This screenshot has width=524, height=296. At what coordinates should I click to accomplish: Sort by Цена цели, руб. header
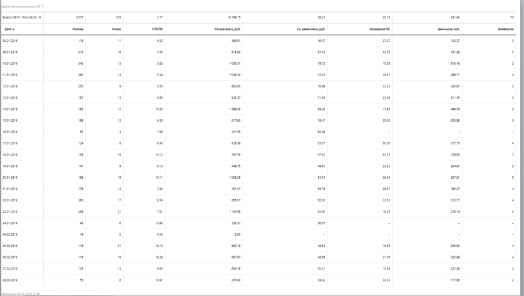tap(448, 29)
